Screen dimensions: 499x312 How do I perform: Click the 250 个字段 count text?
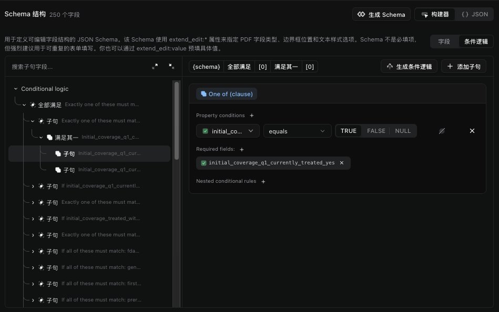[65, 15]
